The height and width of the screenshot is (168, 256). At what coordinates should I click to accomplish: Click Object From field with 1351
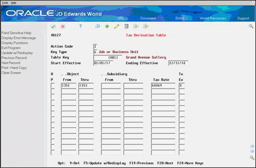coord(69,86)
